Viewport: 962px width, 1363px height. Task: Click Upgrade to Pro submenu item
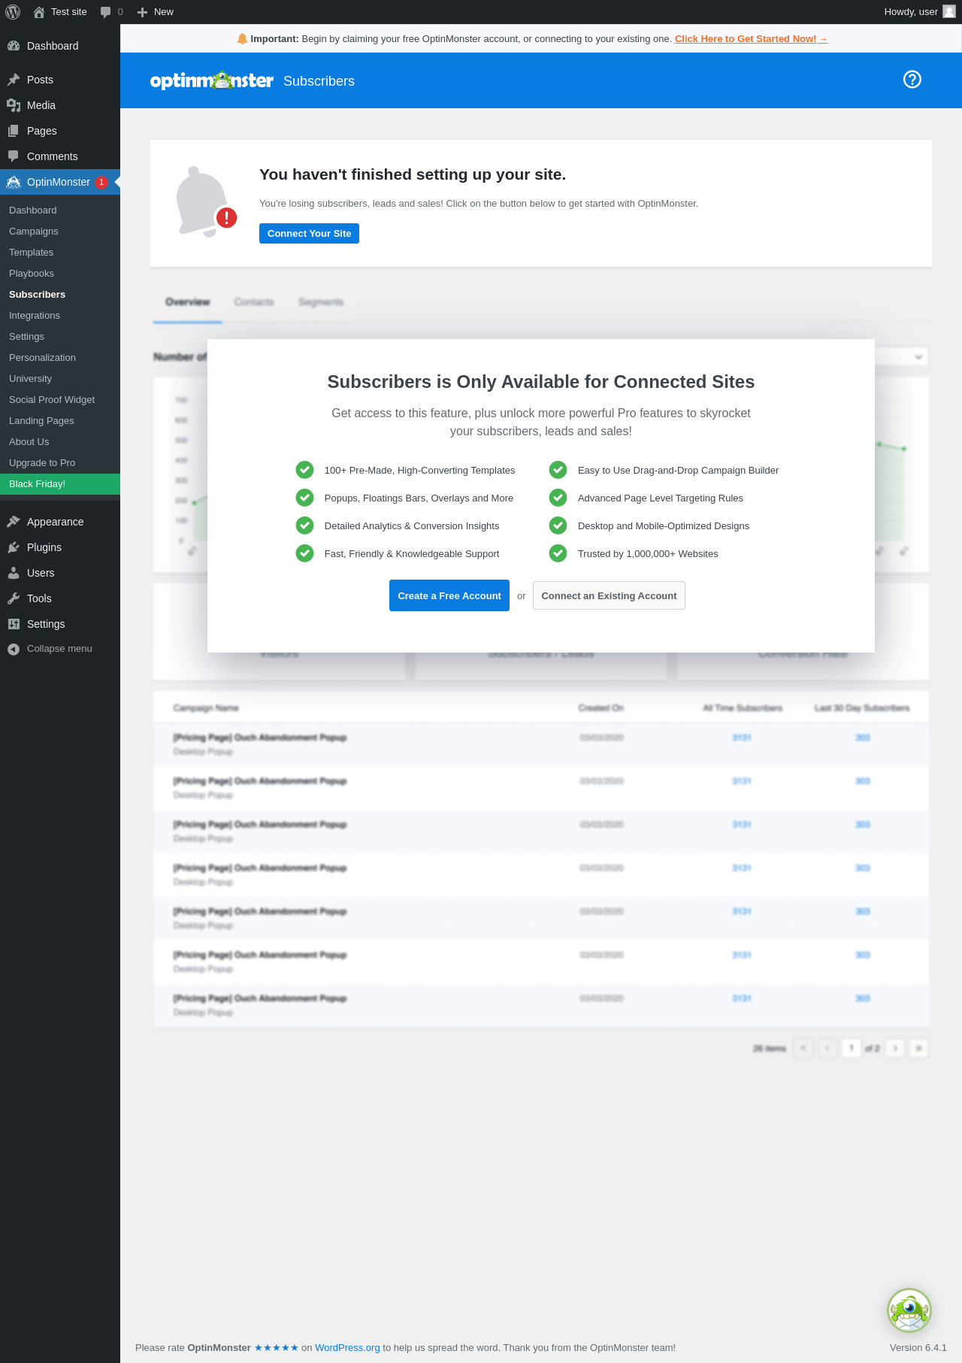[60, 463]
